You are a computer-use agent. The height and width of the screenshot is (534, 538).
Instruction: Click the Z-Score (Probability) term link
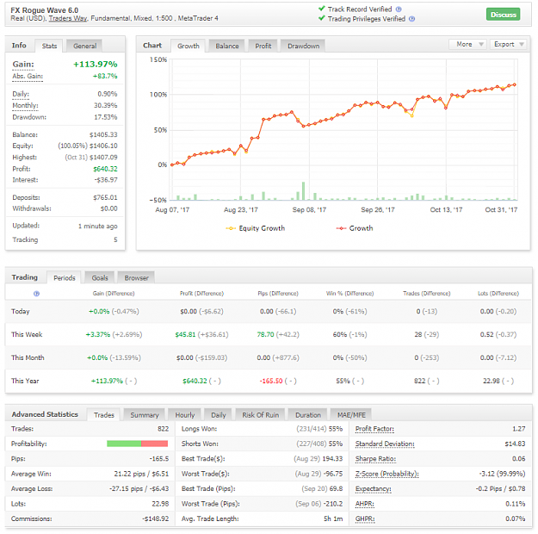(387, 474)
